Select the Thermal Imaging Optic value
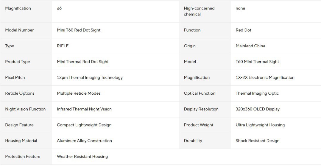This screenshot has height=167, width=321. click(257, 93)
